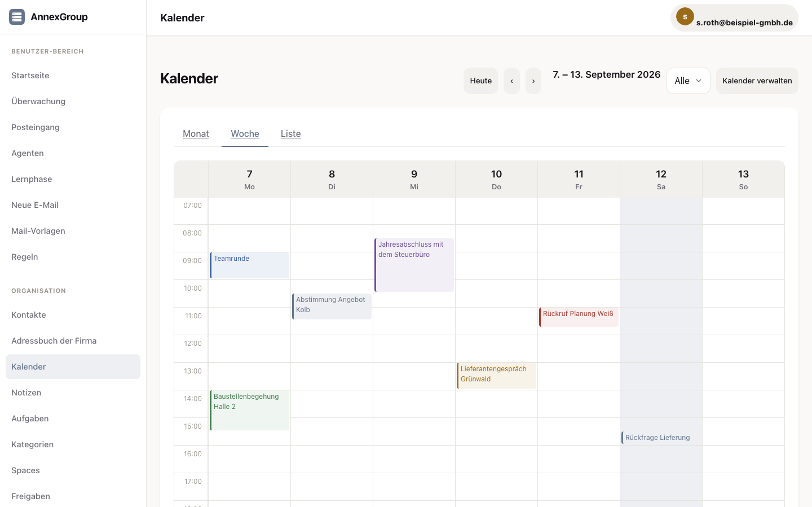Open Baustellenbegehung Halle 2 event
The width and height of the screenshot is (812, 507).
tap(250, 410)
